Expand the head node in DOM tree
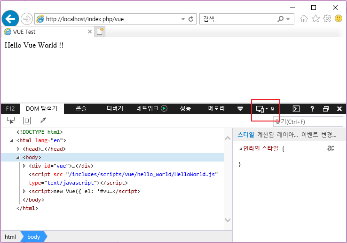 click(x=18, y=149)
